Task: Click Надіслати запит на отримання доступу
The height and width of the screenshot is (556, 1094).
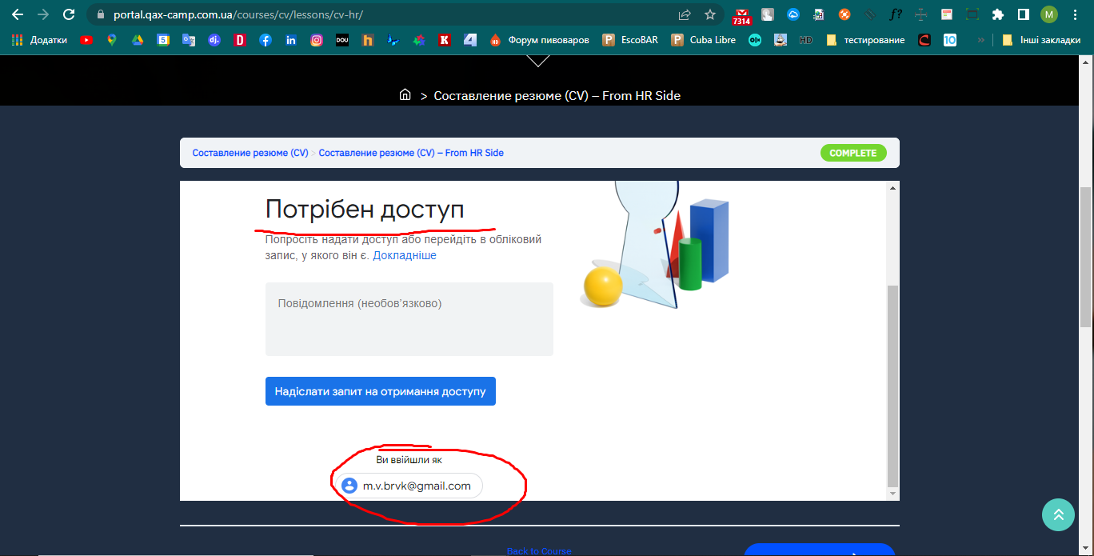Action: point(380,391)
